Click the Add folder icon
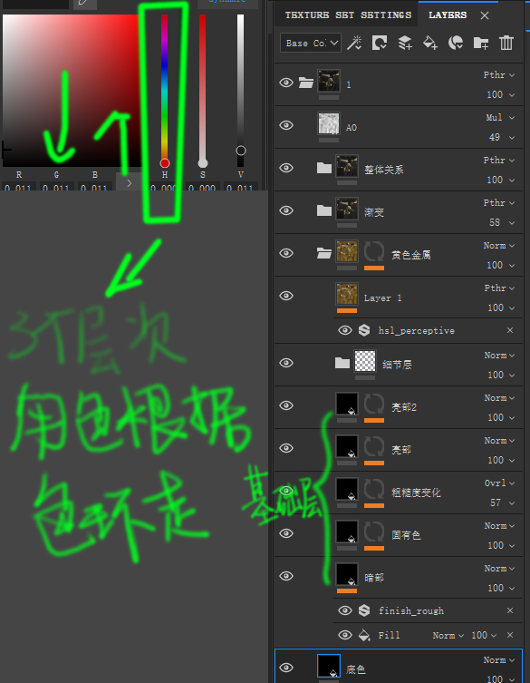Screen dimensions: 530x683 tap(481, 43)
